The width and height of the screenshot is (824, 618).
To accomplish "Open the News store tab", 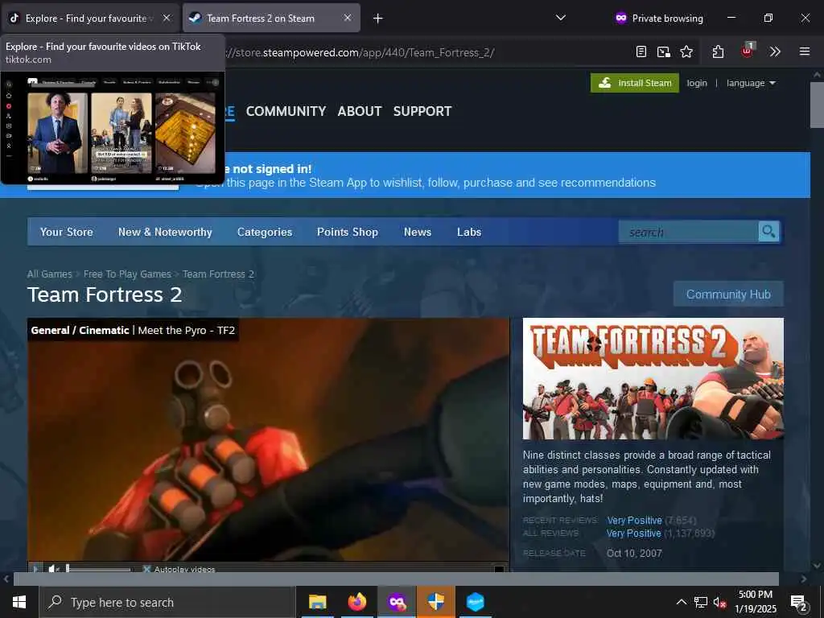I will click(x=418, y=232).
